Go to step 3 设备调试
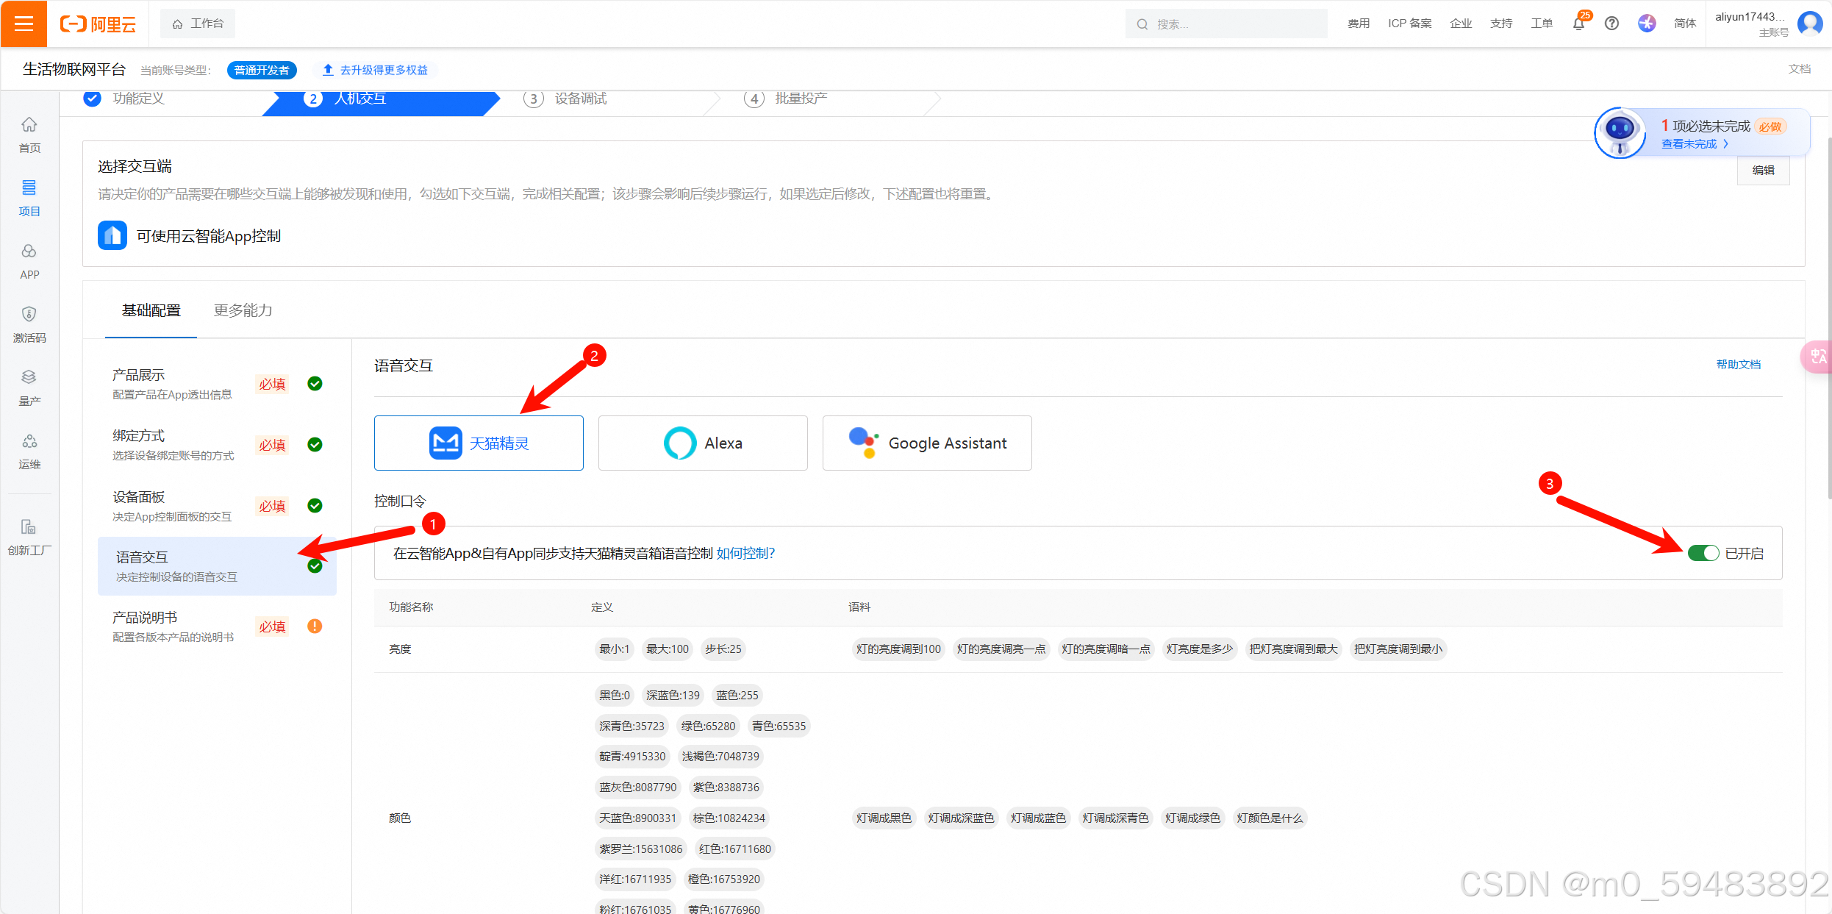This screenshot has height=914, width=1832. (566, 99)
